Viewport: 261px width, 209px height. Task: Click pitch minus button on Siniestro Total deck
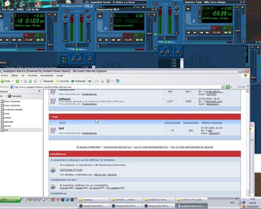coord(237,7)
